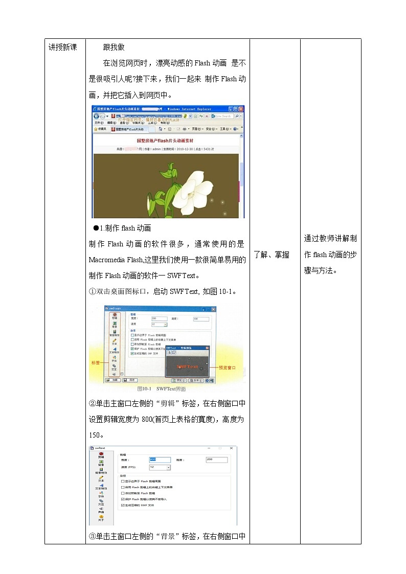This screenshot has height=574, width=406.
Task: Click the red stop X in IE toolbar
Action: point(207,116)
